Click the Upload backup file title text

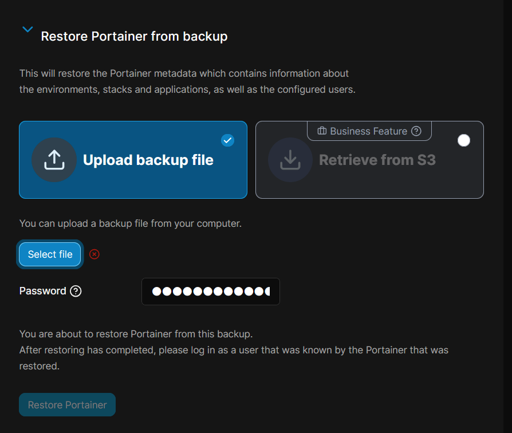coord(148,160)
